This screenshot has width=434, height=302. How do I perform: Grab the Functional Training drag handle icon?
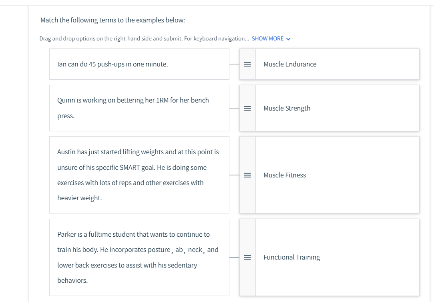point(247,257)
